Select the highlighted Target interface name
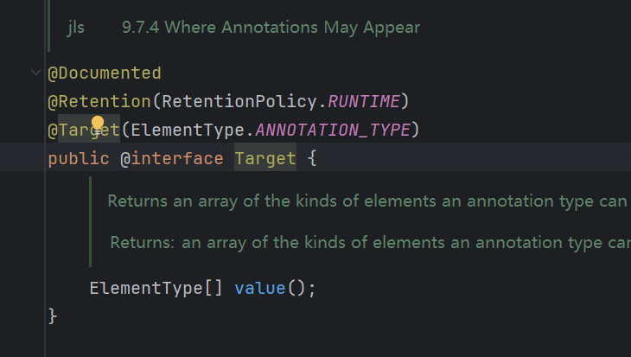This screenshot has width=631, height=357. click(265, 158)
